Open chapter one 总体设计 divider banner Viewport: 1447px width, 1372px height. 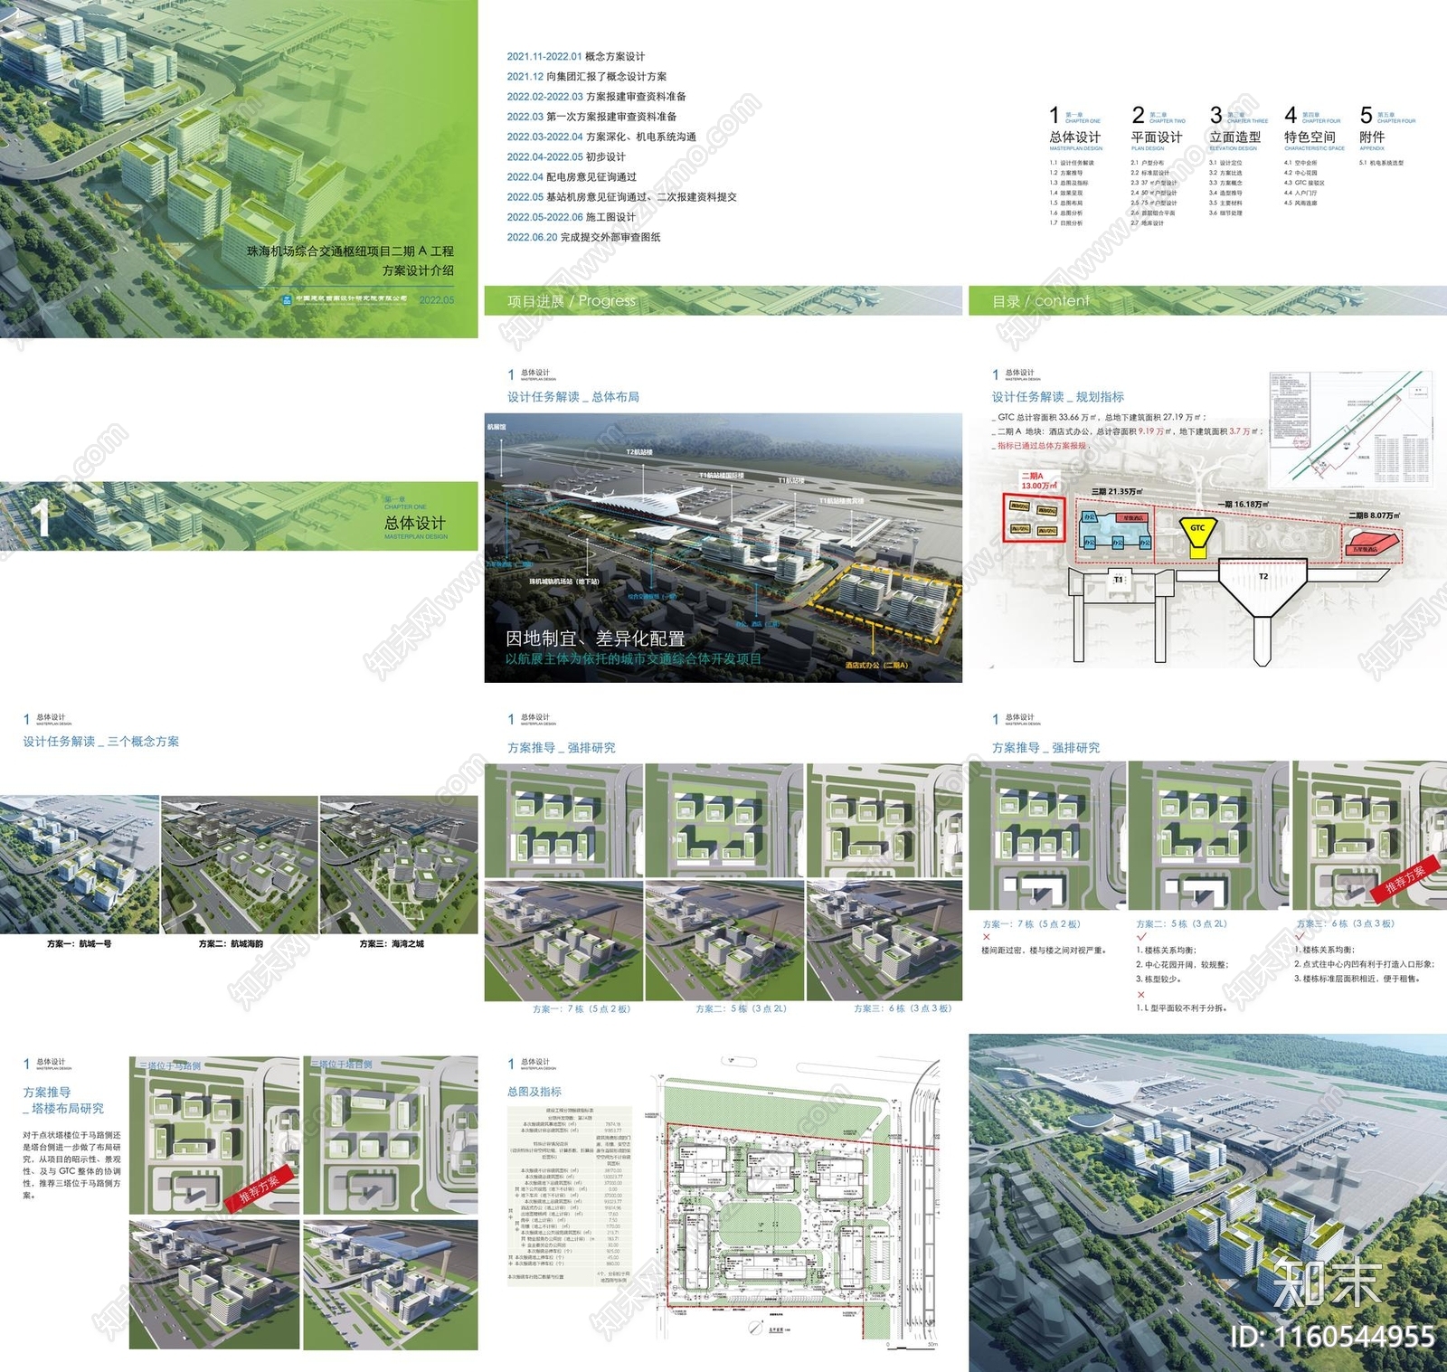(239, 516)
